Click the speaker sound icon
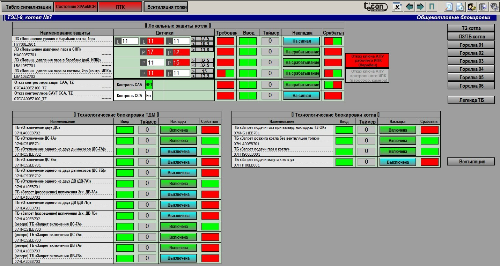This screenshot has width=500, height=266. (x=494, y=7)
